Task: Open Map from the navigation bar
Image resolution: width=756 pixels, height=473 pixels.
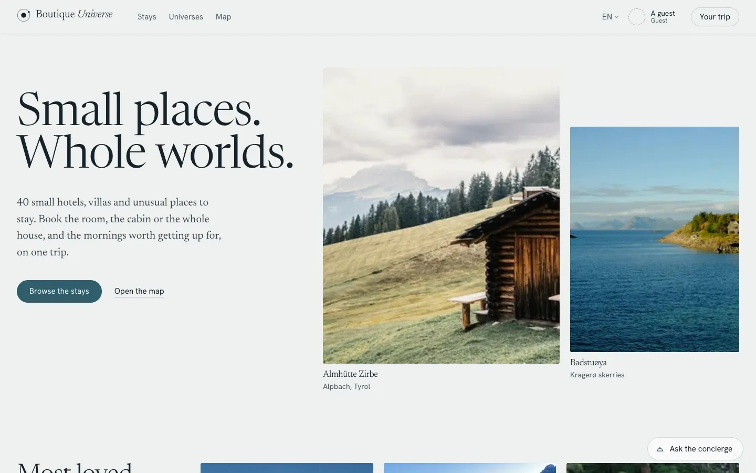Action: click(223, 17)
